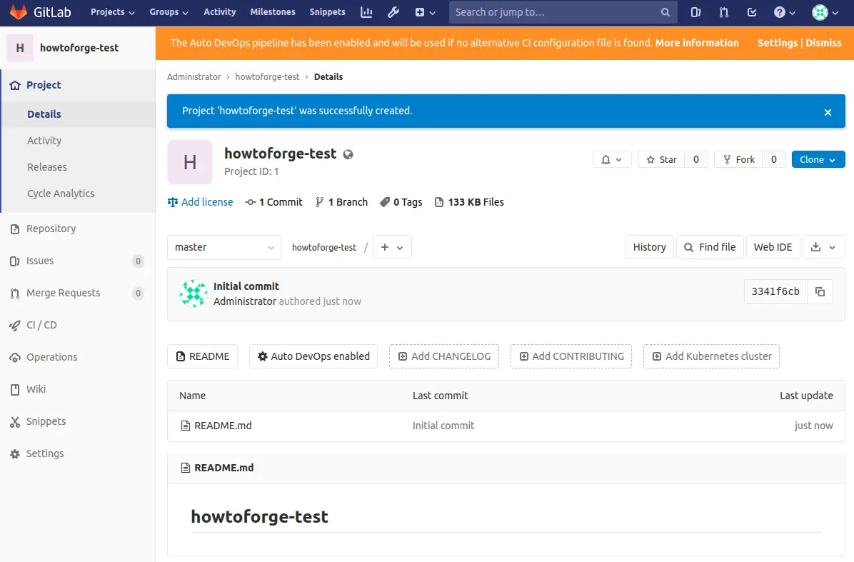Open the issues icon in top navbar
This screenshot has height=562, width=854.
pyautogui.click(x=696, y=12)
